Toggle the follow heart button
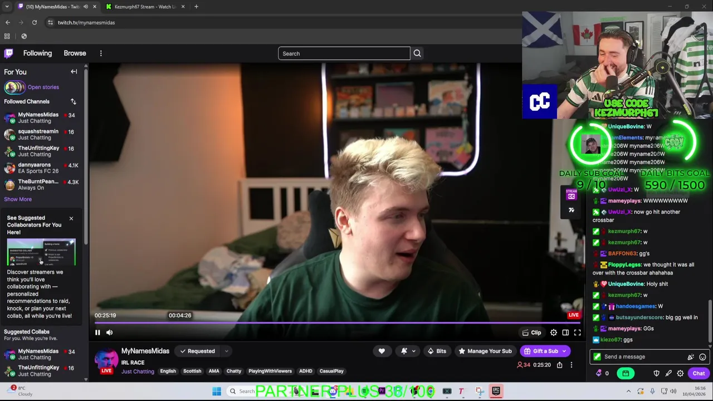713x401 pixels. coord(382,351)
